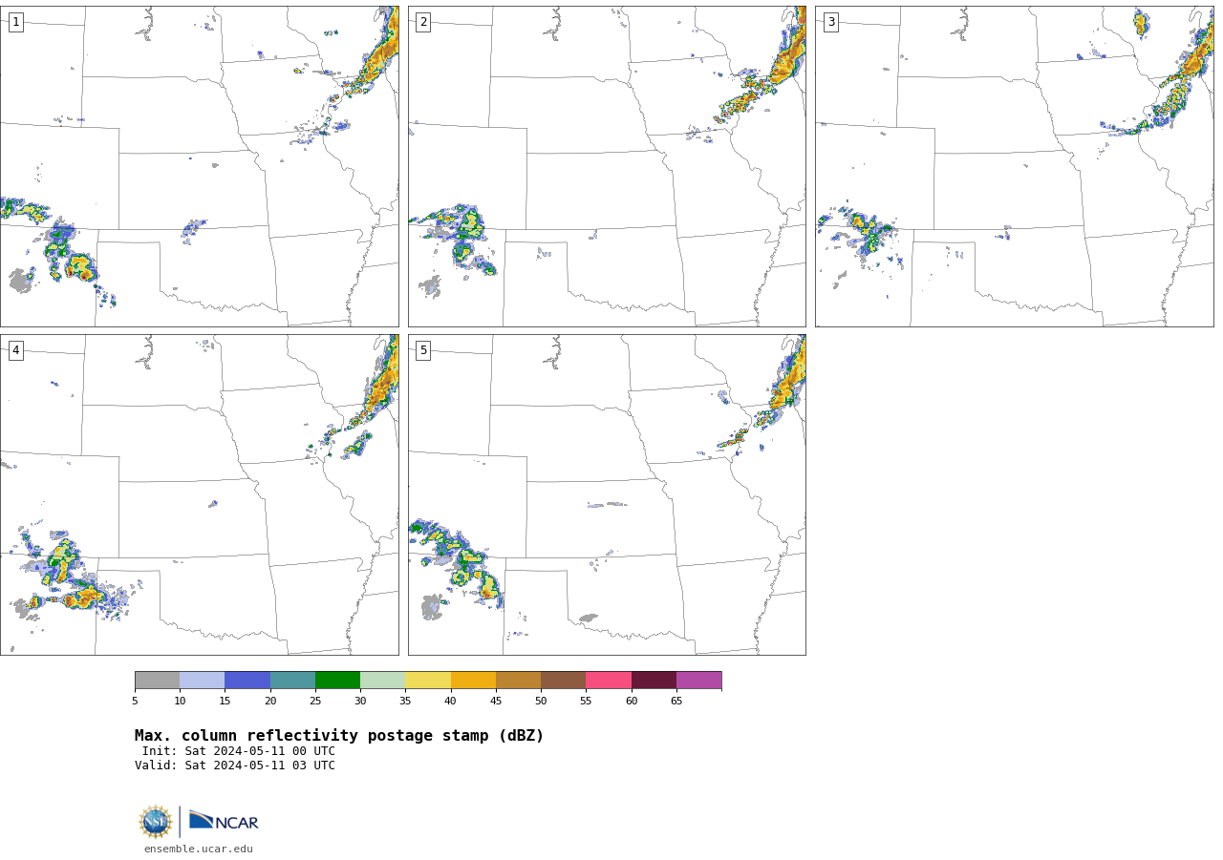
Task: Click the orange 40-45 dBZ swatch
Action: [473, 681]
